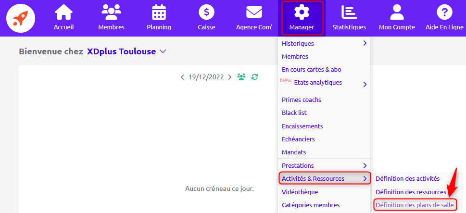Viewport: 466px width, 213px height.
Task: Select the Encaissements menu entry
Action: coord(302,126)
